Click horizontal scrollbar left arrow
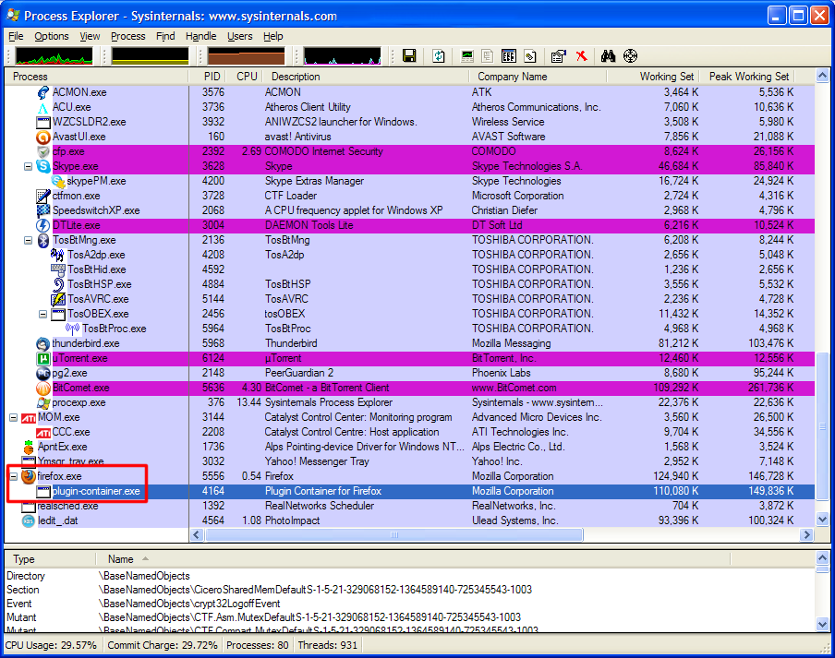The image size is (835, 658). click(x=197, y=534)
